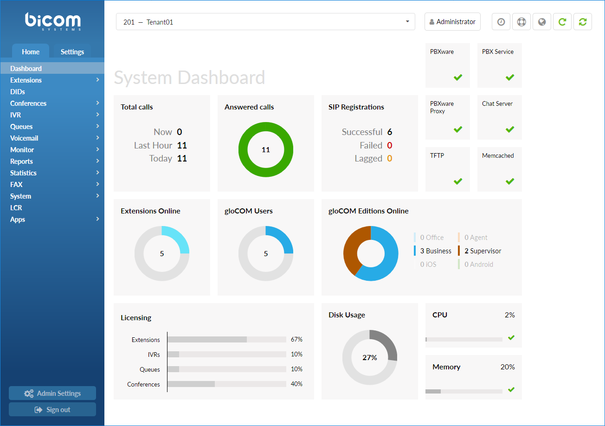Image resolution: width=605 pixels, height=426 pixels.
Task: Click the failed registrations count
Action: pyautogui.click(x=390, y=145)
